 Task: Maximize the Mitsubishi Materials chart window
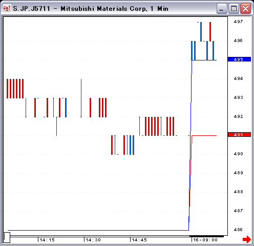coord(234,8)
